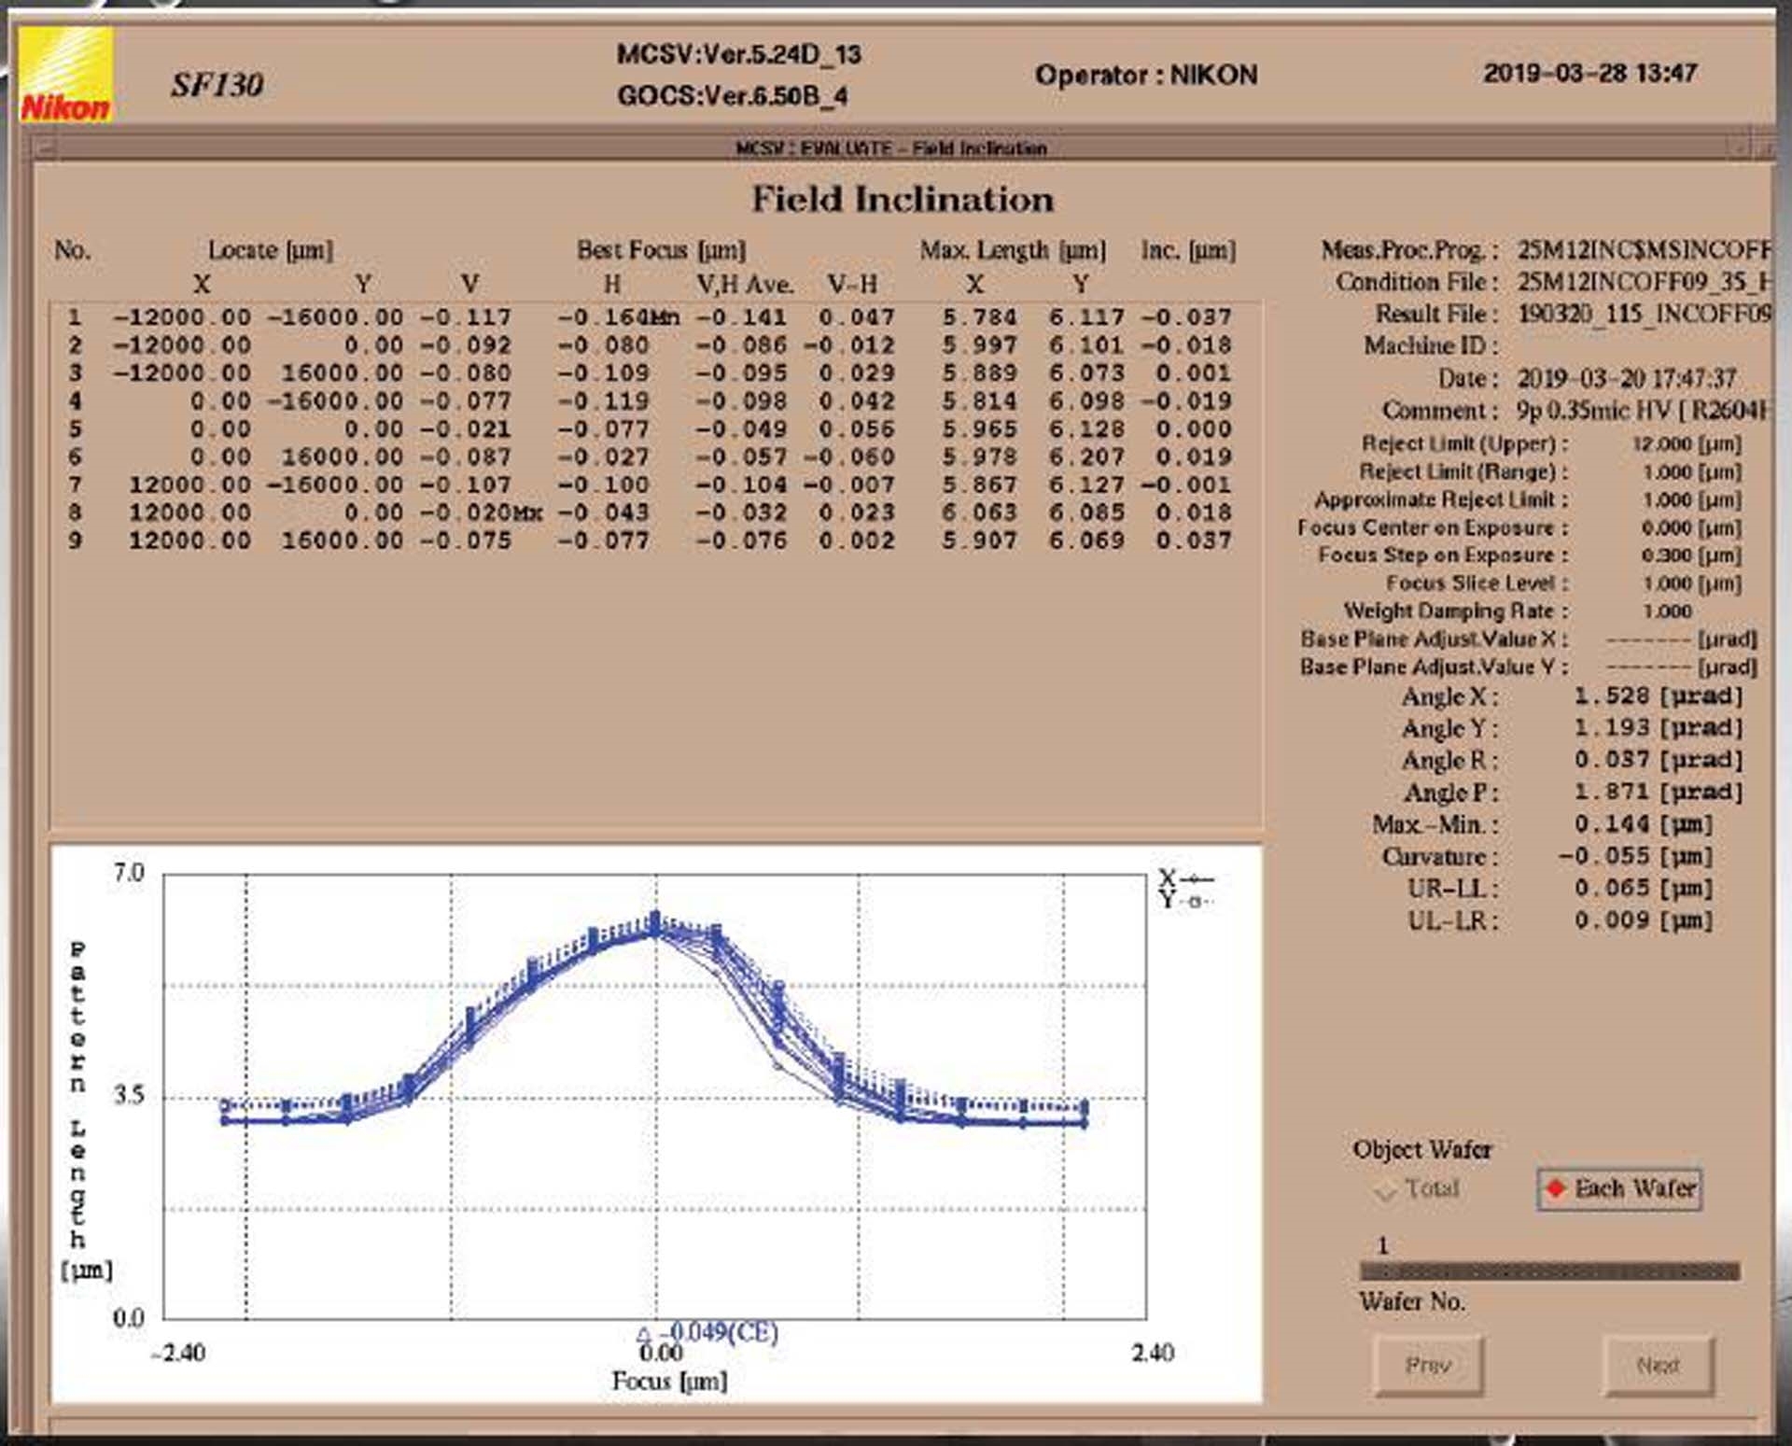This screenshot has height=1446, width=1792.
Task: Click the Pattern Length focus curve chart
Action: [654, 1097]
